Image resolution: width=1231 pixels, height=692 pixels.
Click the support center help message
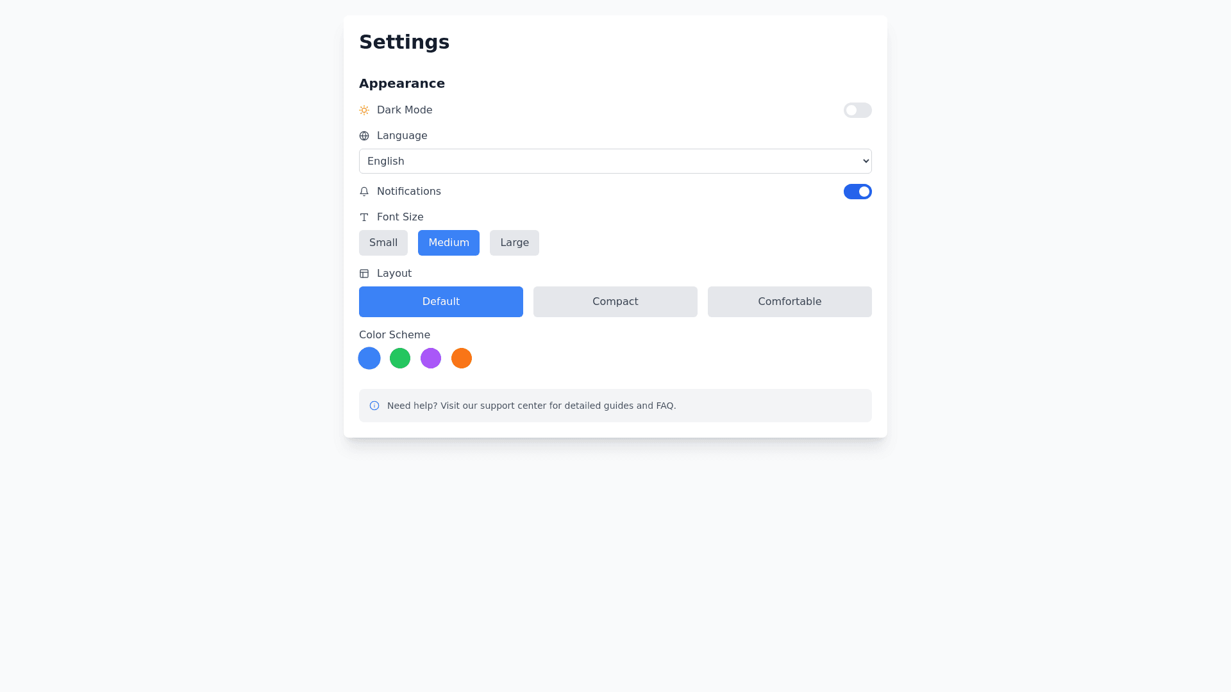[x=532, y=406]
